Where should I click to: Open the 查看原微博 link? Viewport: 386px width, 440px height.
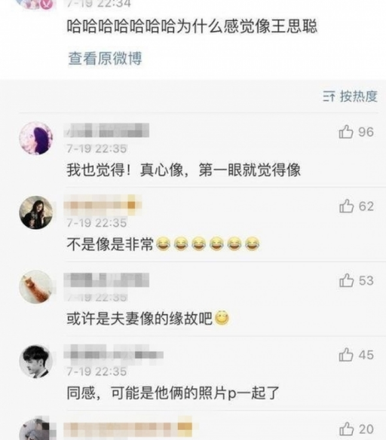(x=105, y=58)
